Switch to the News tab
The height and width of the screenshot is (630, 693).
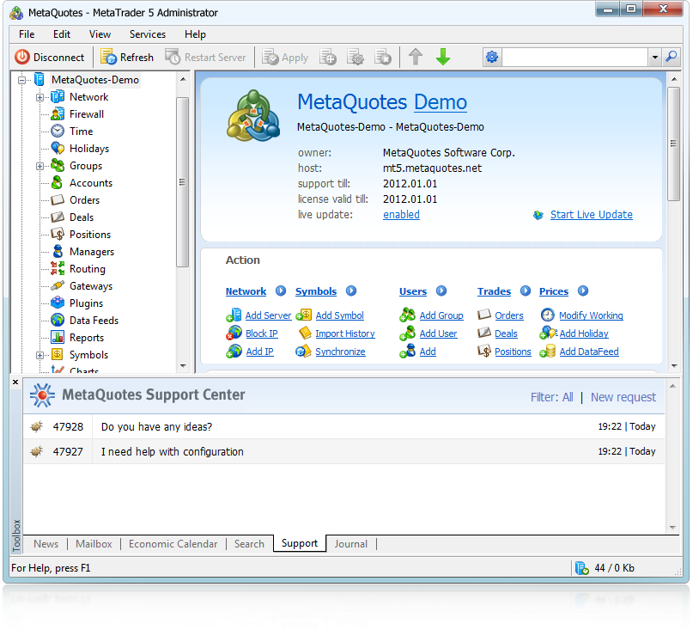point(46,544)
